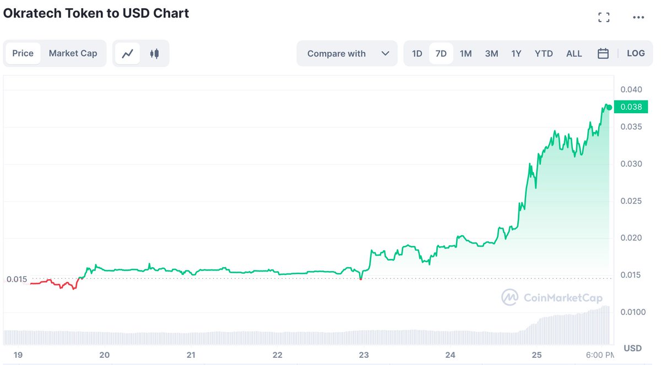This screenshot has width=661, height=365.
Task: Switch to the 1D timeframe
Action: click(x=417, y=53)
